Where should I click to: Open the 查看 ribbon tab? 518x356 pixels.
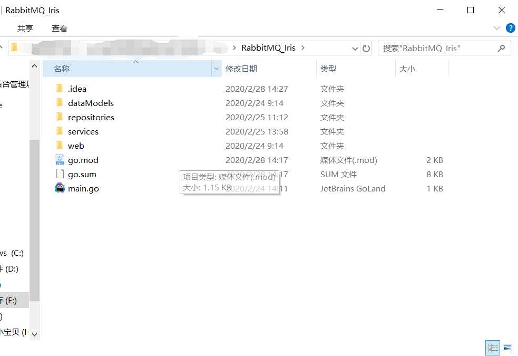point(60,28)
